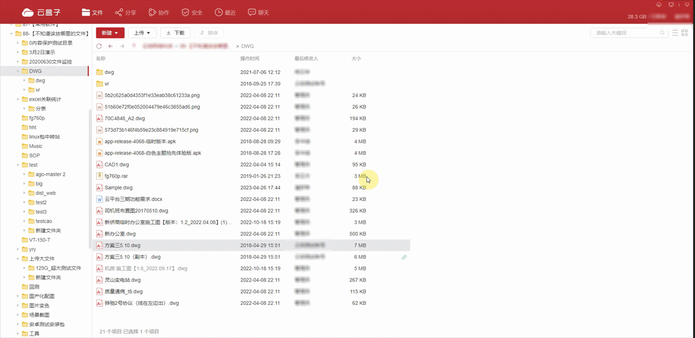The image size is (695, 338).
Task: Go back using the left arrow
Action: 110,46
